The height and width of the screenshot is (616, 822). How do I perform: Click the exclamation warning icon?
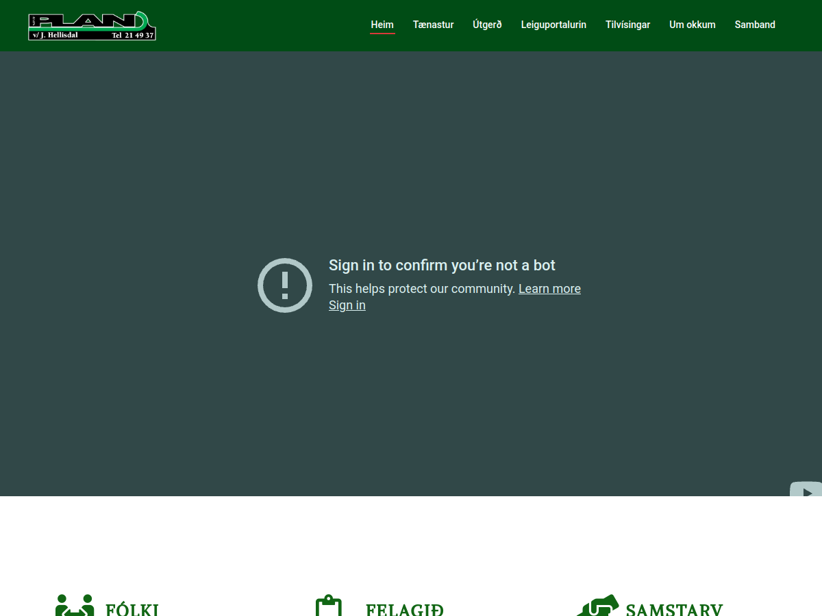tap(285, 285)
